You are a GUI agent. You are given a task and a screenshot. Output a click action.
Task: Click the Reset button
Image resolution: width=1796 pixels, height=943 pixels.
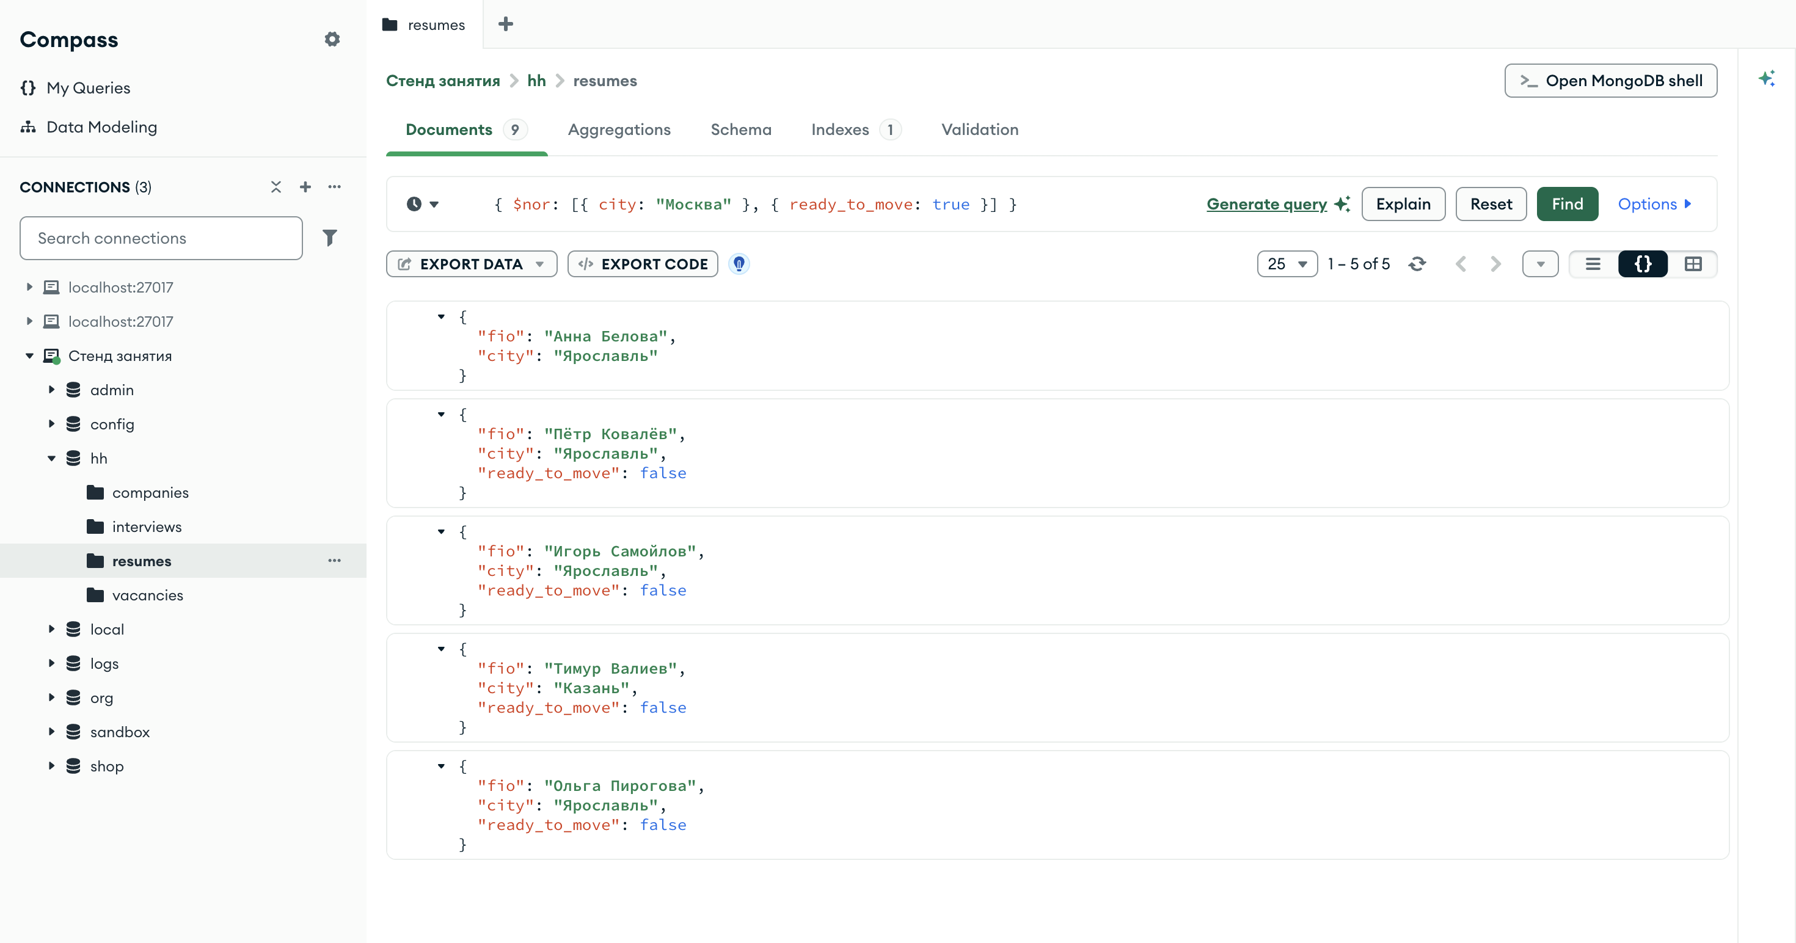(x=1491, y=204)
